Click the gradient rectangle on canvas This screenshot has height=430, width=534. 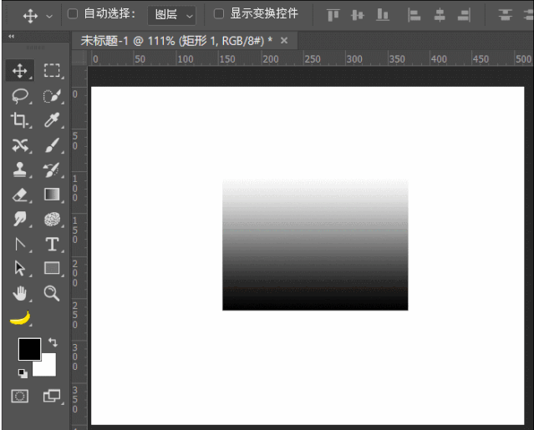(x=315, y=245)
